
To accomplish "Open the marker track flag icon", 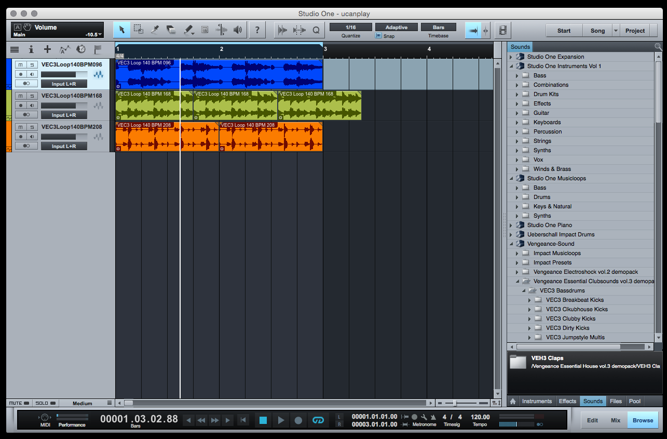I will 98,49.
